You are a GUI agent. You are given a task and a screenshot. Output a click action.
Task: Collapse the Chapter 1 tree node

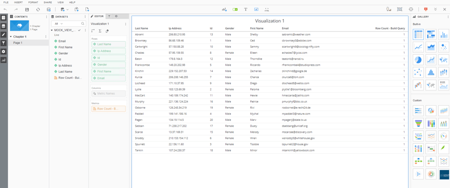(x=11, y=37)
